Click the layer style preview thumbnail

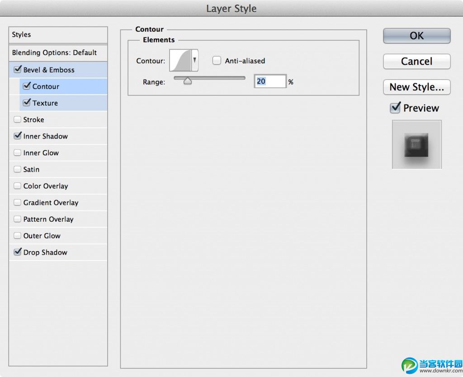416,144
